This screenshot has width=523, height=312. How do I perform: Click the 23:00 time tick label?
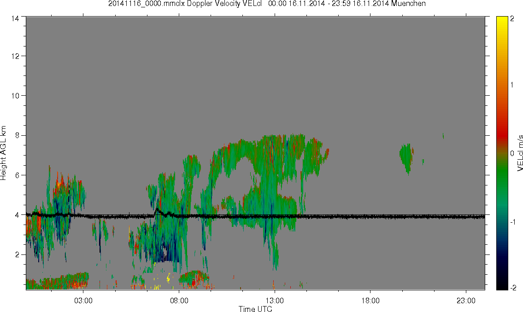[466, 300]
